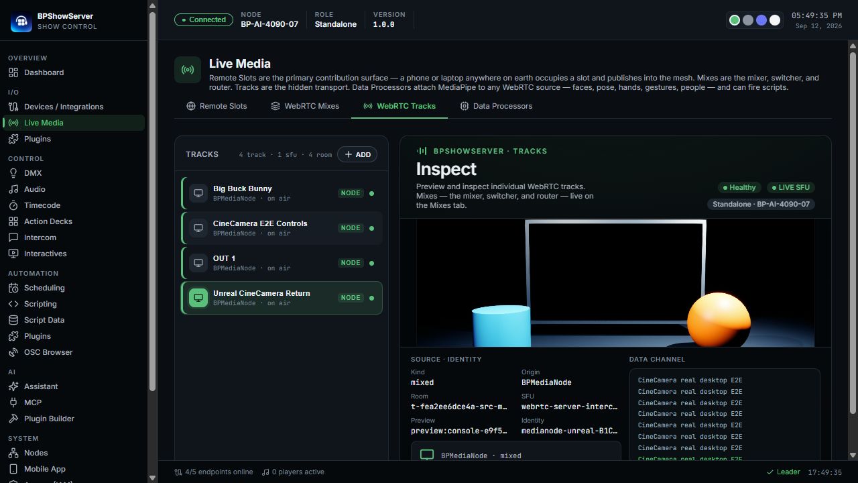The height and width of the screenshot is (483, 858).
Task: Open the Timecode stopwatch icon
Action: point(13,205)
